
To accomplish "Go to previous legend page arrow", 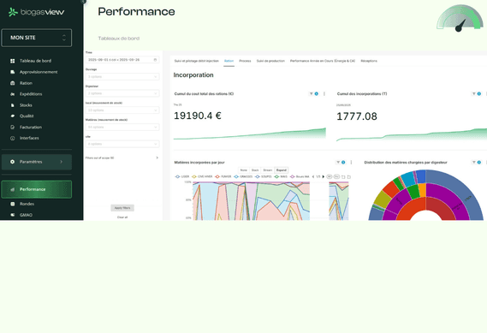I will click(x=313, y=176).
